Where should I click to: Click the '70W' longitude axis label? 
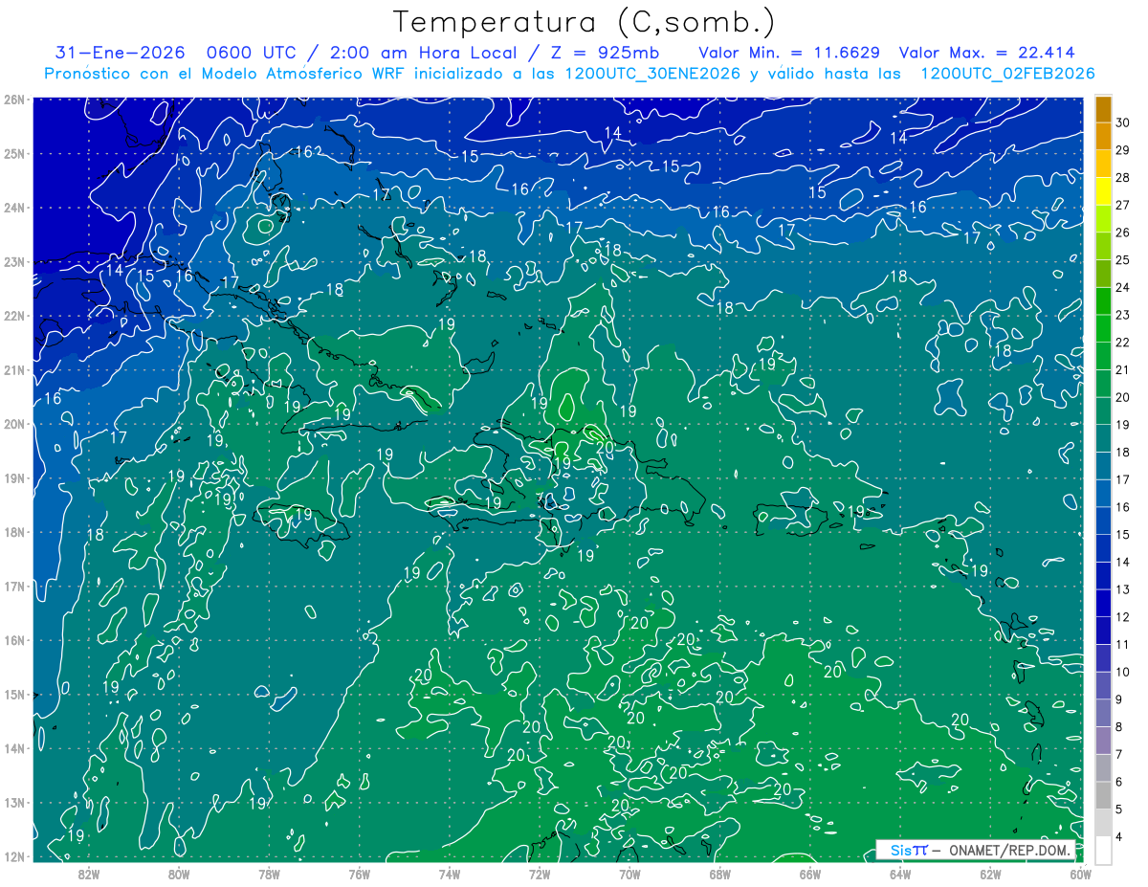[x=629, y=874]
